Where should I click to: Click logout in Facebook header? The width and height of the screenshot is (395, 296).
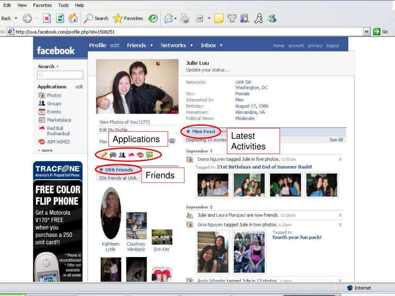pyautogui.click(x=333, y=45)
